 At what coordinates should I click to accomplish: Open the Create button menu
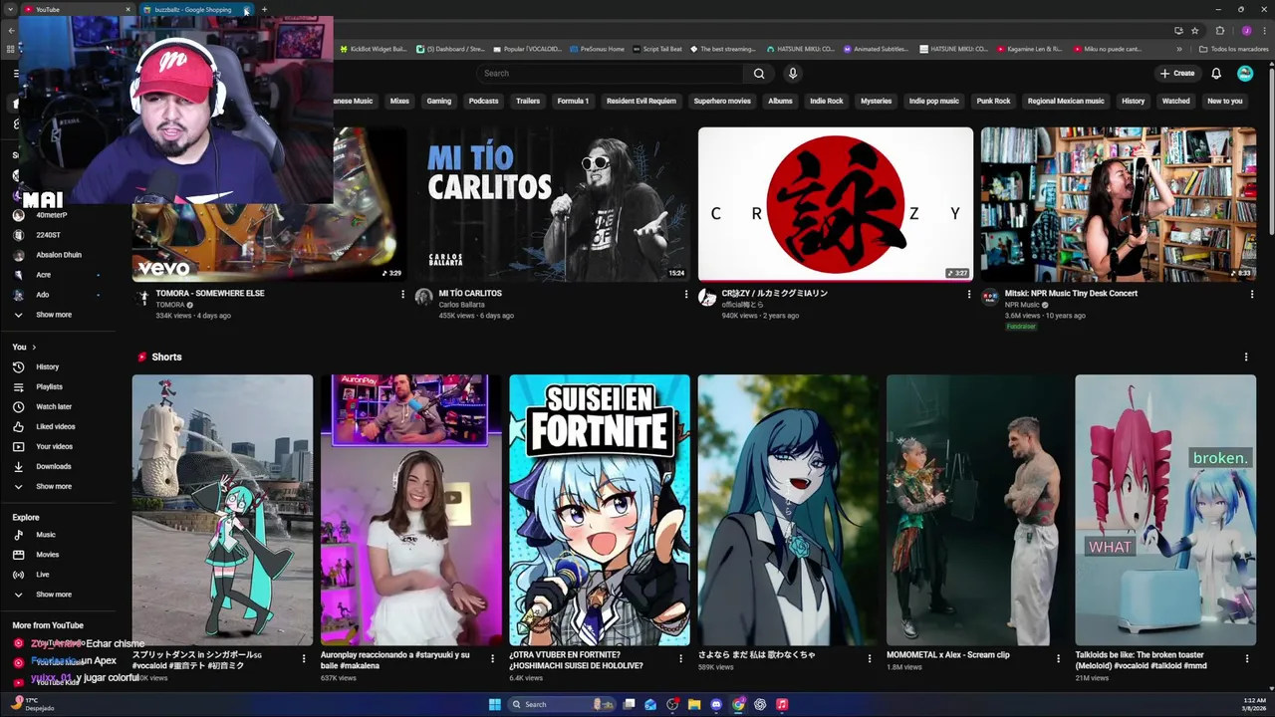(1176, 73)
